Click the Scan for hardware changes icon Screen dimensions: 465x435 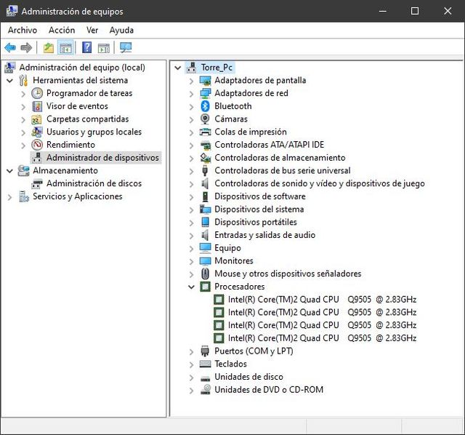126,47
